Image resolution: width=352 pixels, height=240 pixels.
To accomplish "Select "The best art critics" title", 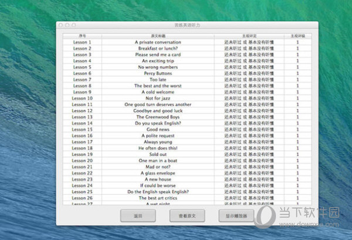I will 158,198.
